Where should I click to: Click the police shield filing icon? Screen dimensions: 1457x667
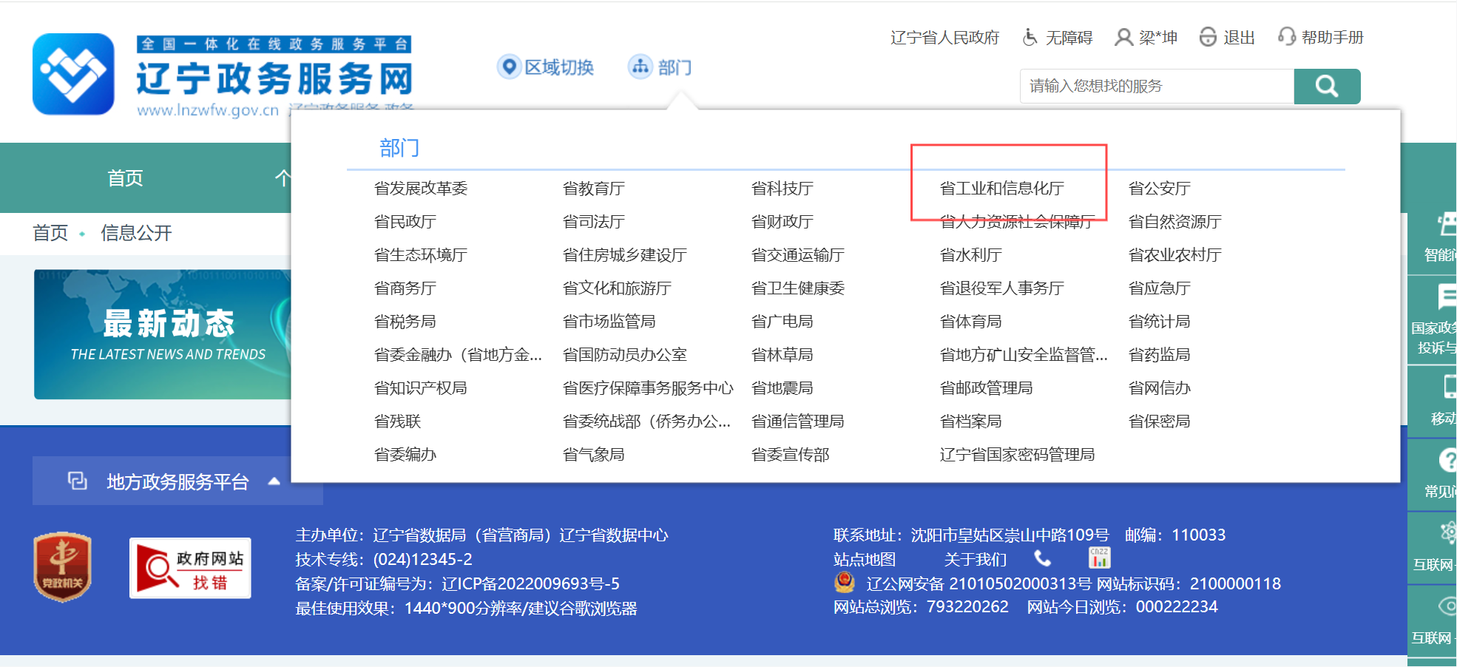click(x=845, y=583)
